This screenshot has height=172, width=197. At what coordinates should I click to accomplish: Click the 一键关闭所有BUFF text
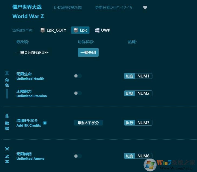pos(32,52)
